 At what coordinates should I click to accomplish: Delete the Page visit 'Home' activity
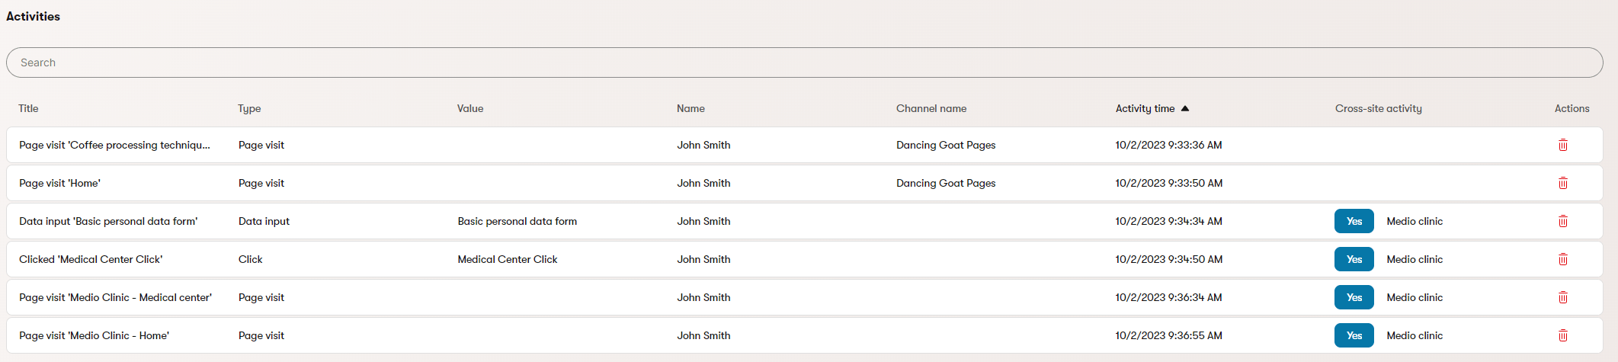pos(1562,183)
